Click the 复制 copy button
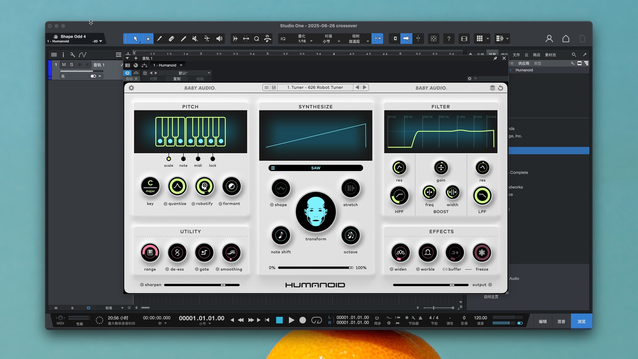This screenshot has width=638, height=359. [177, 79]
